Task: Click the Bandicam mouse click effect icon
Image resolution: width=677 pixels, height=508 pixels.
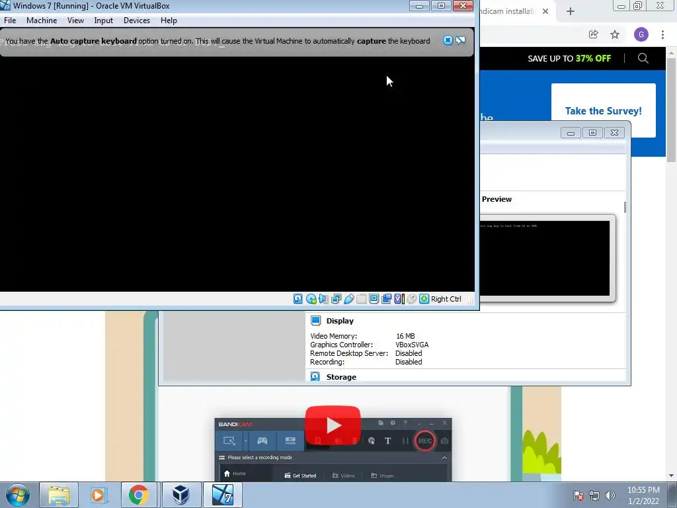Action: pyautogui.click(x=372, y=441)
